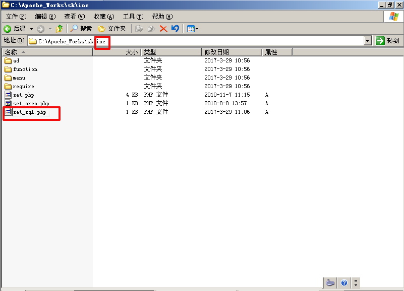Click the blue Undo arrow icon

[175, 28]
